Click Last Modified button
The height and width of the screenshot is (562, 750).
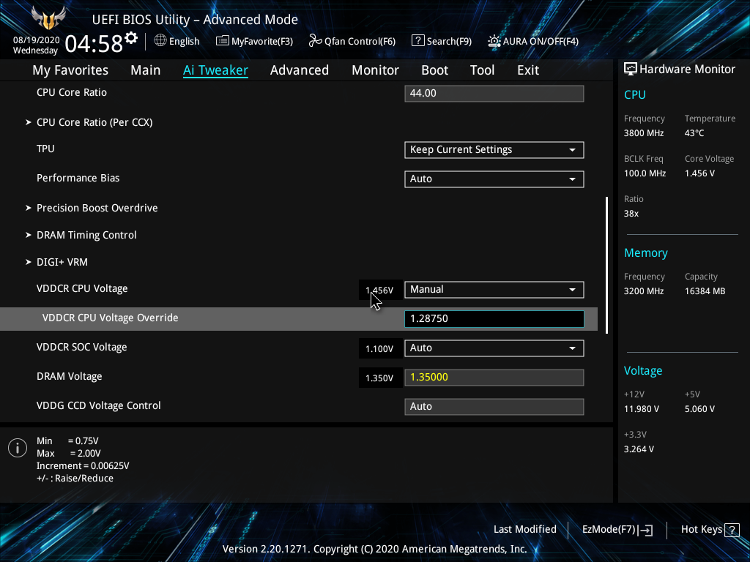coord(524,529)
